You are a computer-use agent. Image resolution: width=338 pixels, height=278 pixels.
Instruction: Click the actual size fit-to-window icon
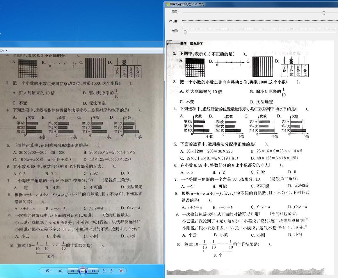click(60, 271)
